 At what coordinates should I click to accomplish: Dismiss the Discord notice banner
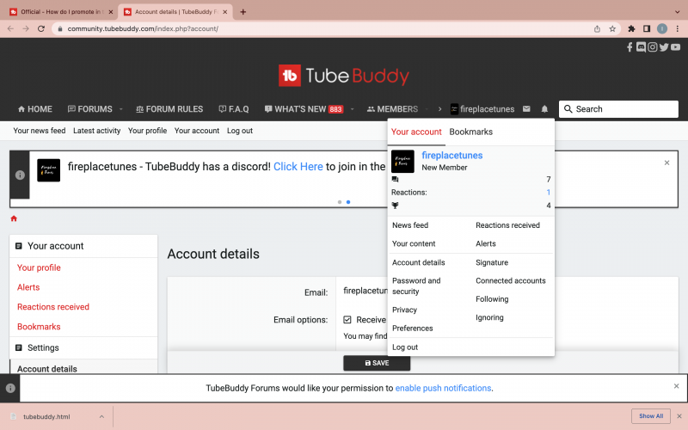point(666,163)
